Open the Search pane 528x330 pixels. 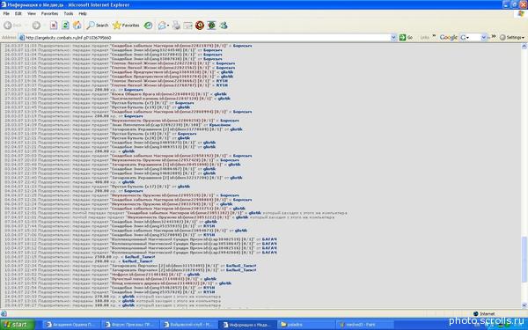pos(98,26)
